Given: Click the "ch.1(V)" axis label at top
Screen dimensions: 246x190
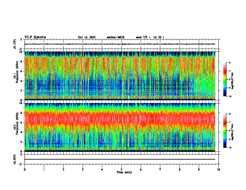Looking at the screenshot, I should (x=15, y=44).
